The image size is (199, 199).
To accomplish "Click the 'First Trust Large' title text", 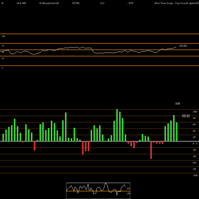I will click(x=164, y=3).
